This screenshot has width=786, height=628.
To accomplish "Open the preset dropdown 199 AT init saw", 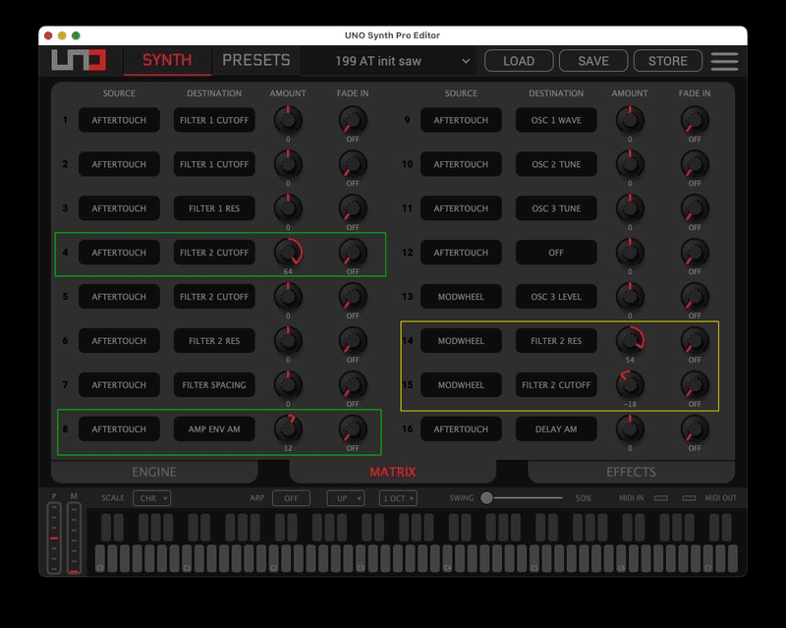I will 391,61.
